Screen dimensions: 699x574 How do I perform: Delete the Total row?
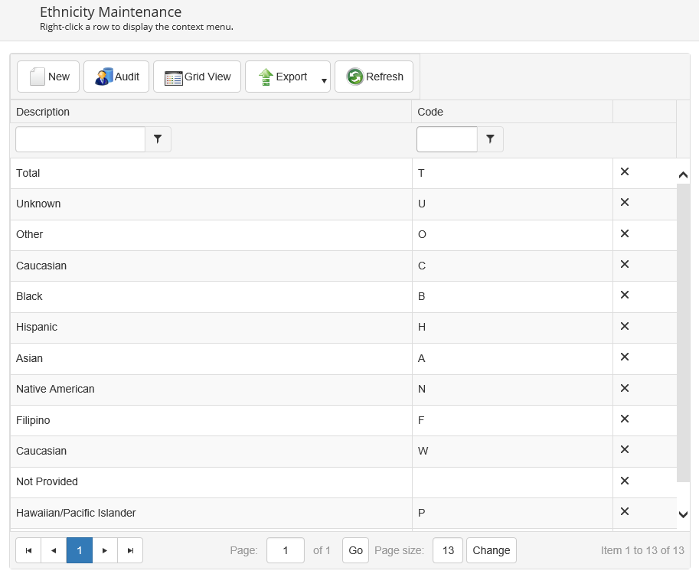[624, 171]
